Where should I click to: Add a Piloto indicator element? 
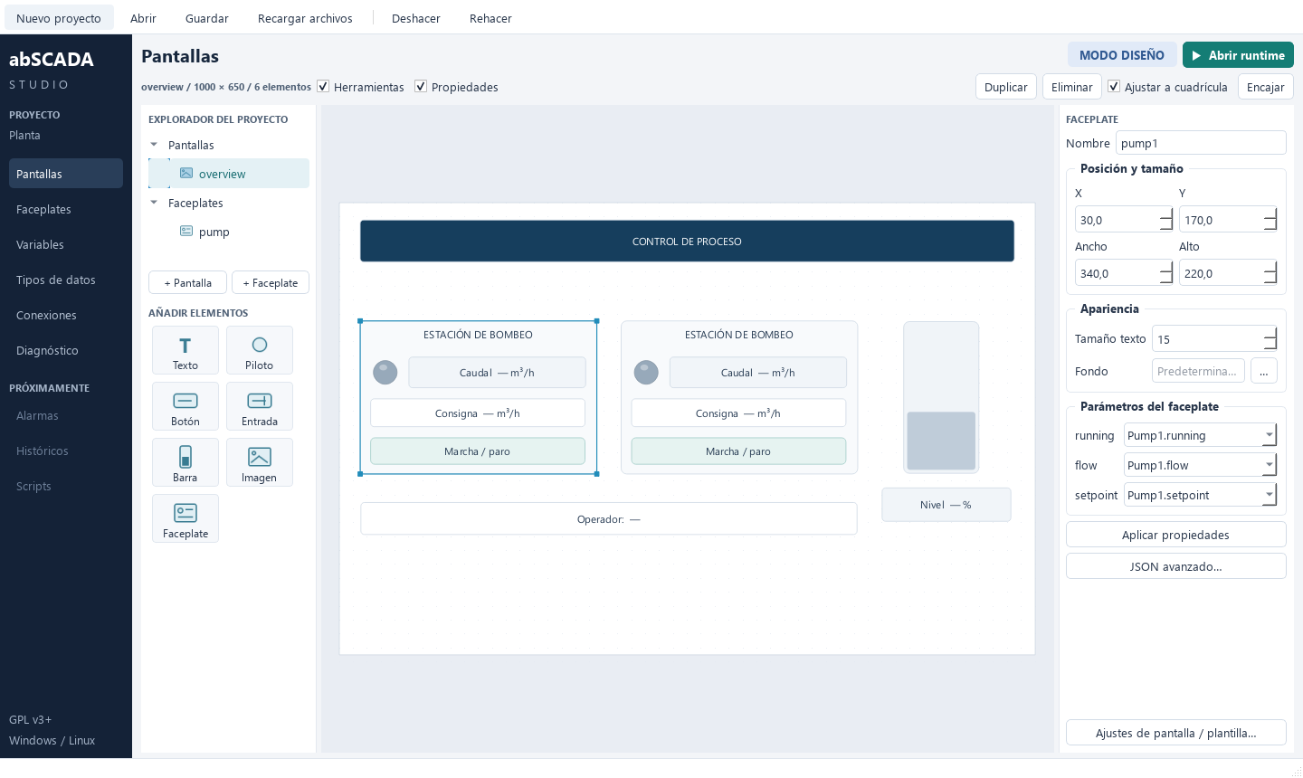point(260,350)
